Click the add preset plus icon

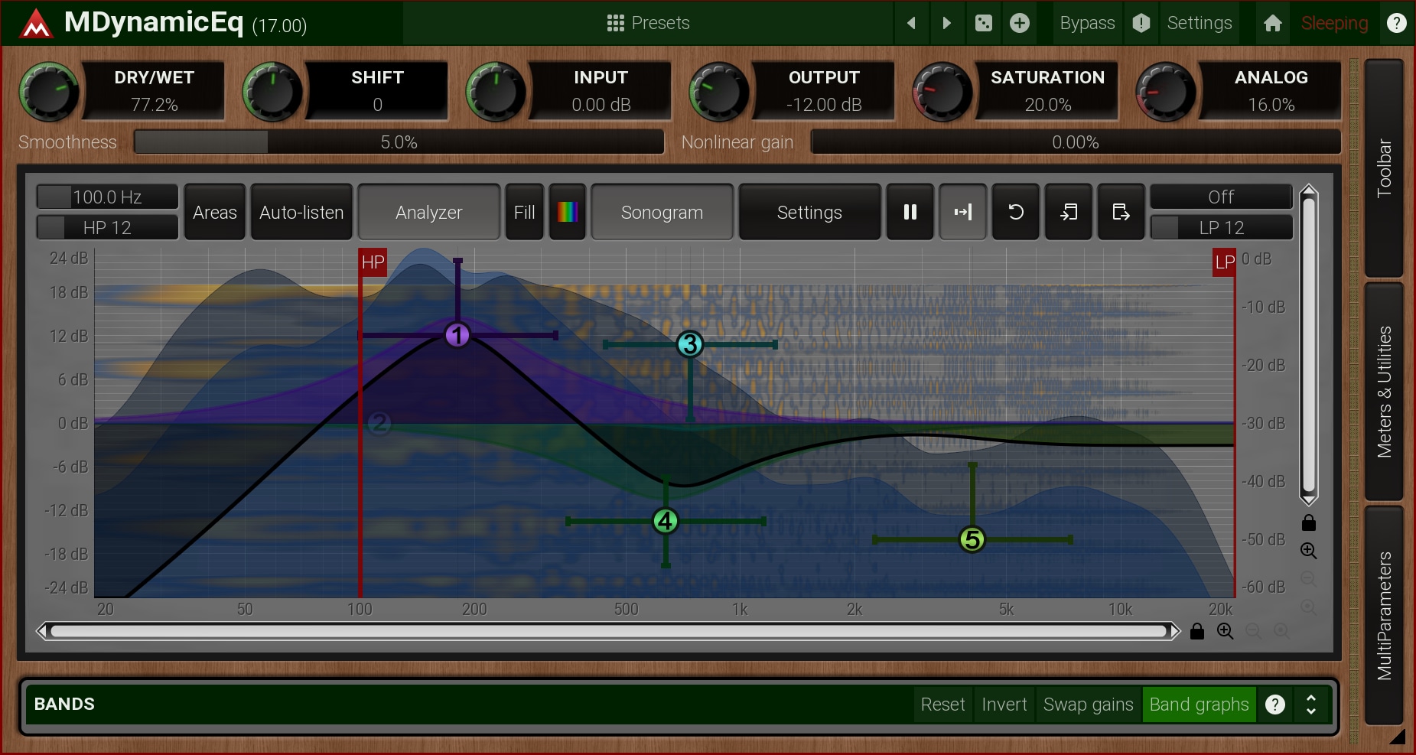1020,23
